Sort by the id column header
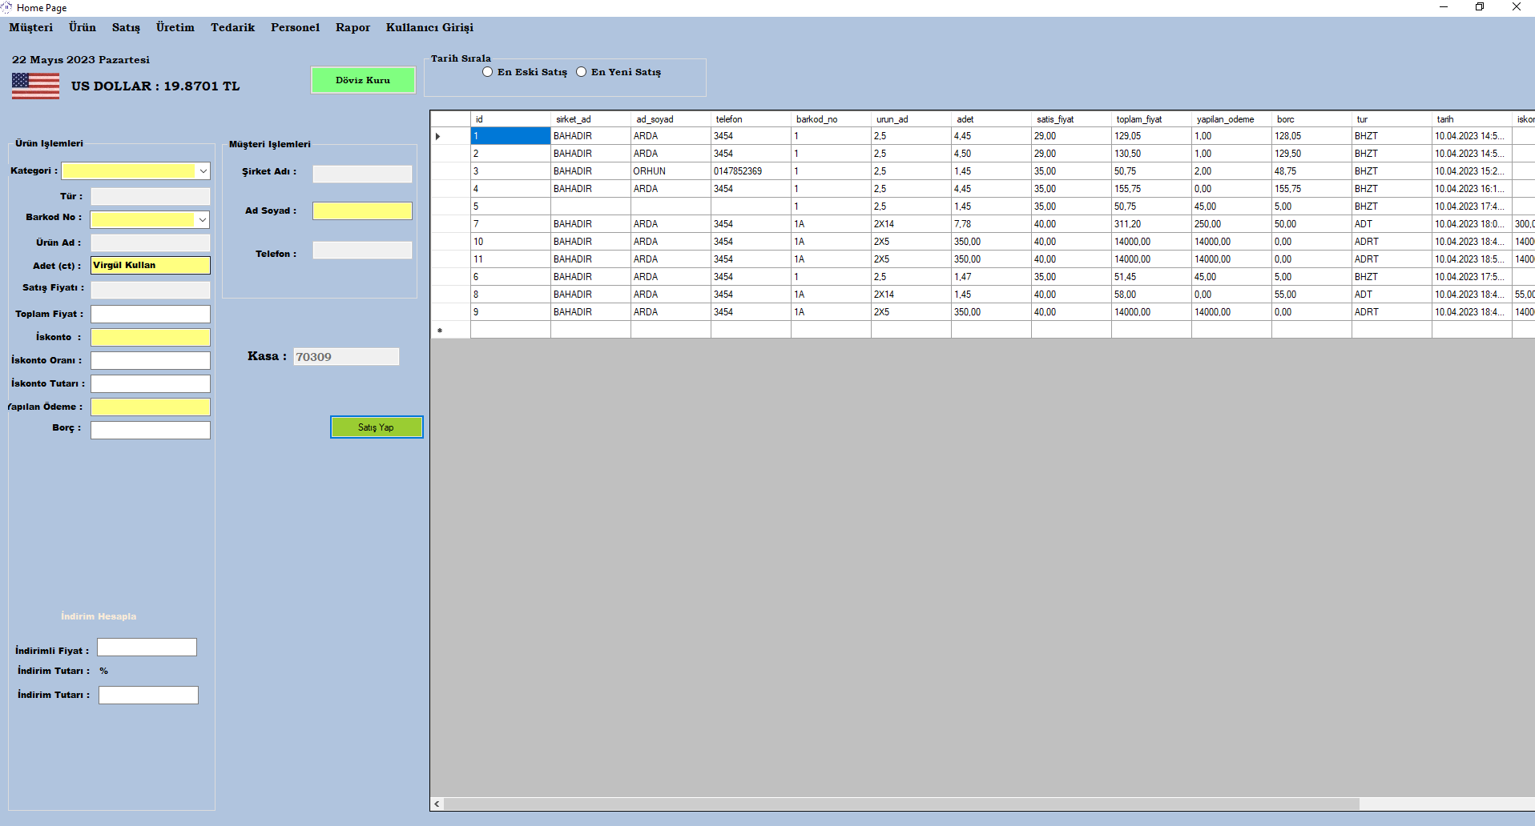The height and width of the screenshot is (826, 1535). [510, 119]
